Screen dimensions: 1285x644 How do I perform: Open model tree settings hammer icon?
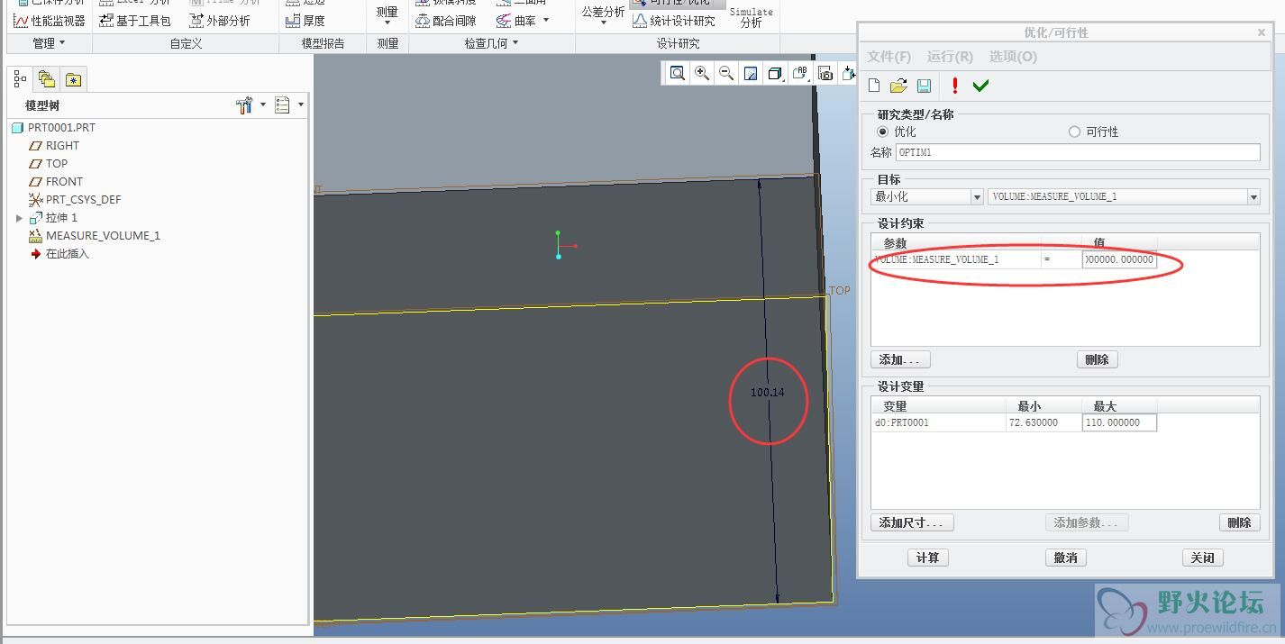click(244, 105)
